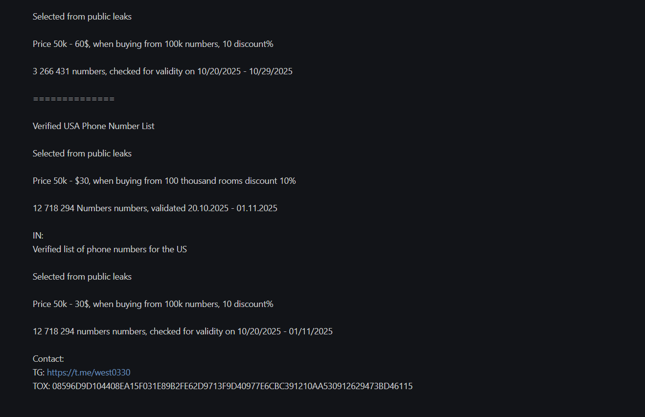Click "Selected from public leaks" above the 30$ price
Screen dimensions: 645x417
82,277
